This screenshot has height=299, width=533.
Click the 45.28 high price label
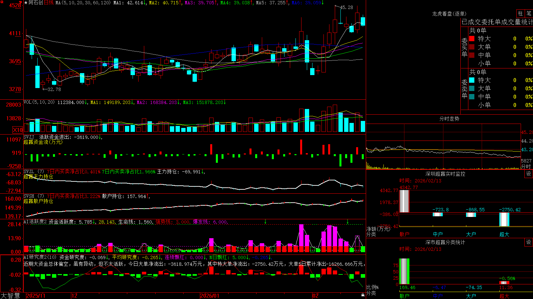coord(346,7)
